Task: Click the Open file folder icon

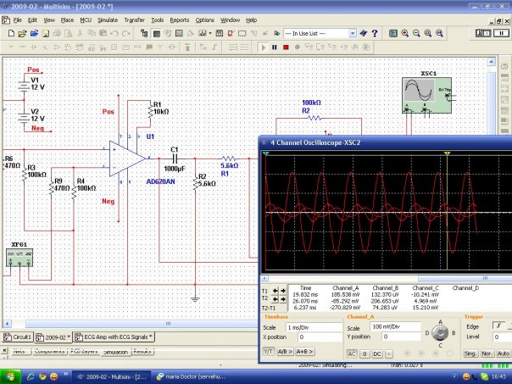Action: (22, 33)
